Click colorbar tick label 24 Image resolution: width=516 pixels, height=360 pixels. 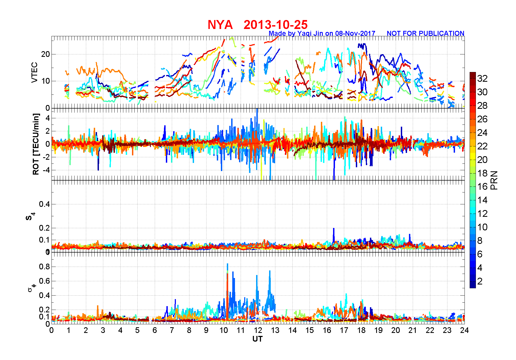click(482, 133)
